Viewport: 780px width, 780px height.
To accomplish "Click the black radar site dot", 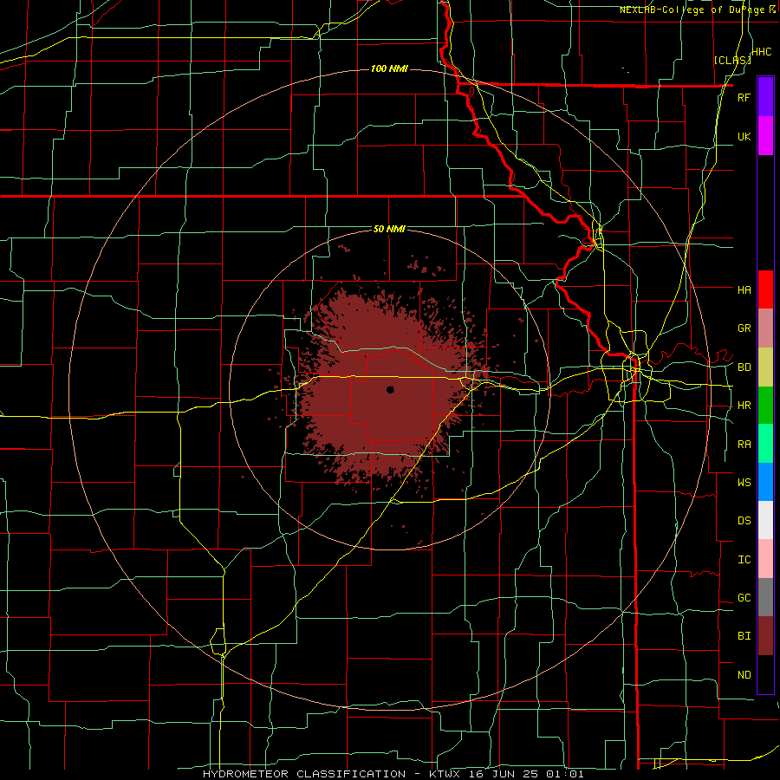I will tap(391, 389).
